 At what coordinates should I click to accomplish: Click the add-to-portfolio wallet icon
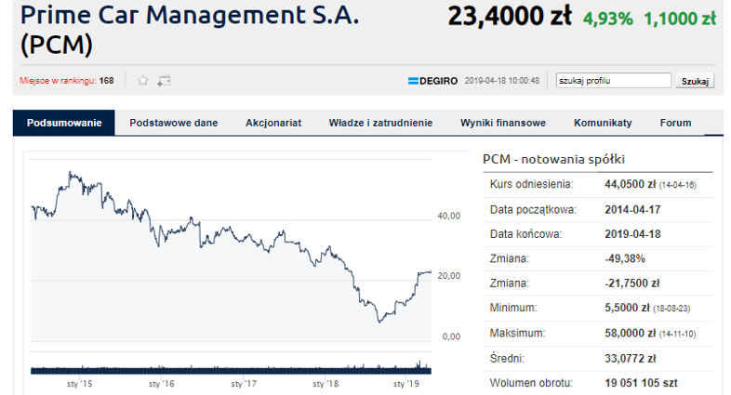pyautogui.click(x=164, y=81)
